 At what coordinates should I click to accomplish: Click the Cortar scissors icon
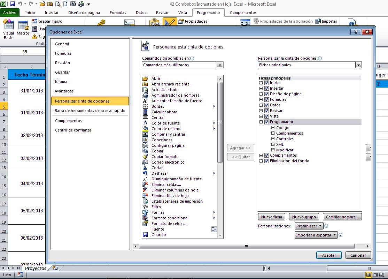(x=145, y=168)
